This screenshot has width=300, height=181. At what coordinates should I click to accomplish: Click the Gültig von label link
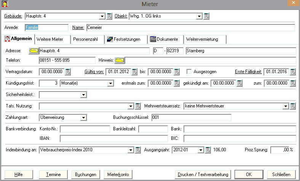pyautogui.click(x=94, y=72)
